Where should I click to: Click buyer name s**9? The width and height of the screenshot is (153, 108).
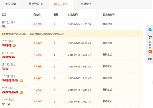pos(4,100)
